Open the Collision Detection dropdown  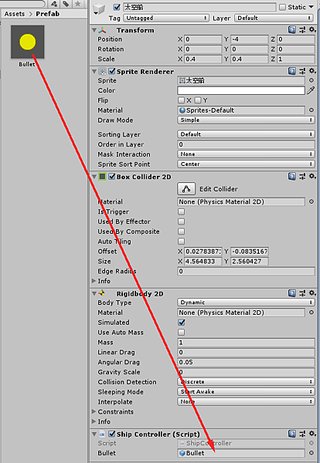coord(246,381)
